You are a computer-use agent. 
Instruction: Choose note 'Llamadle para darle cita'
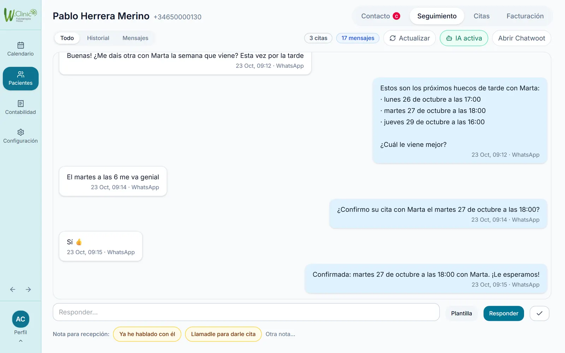coord(223,334)
